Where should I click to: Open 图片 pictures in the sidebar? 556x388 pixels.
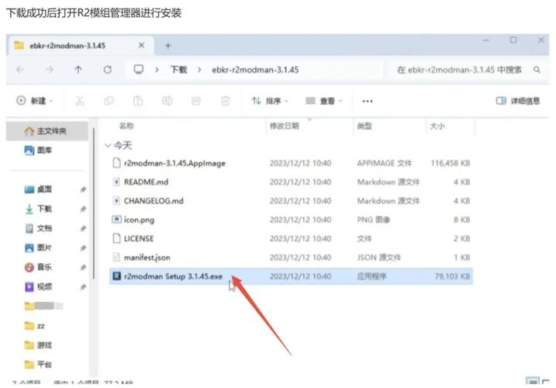39,248
